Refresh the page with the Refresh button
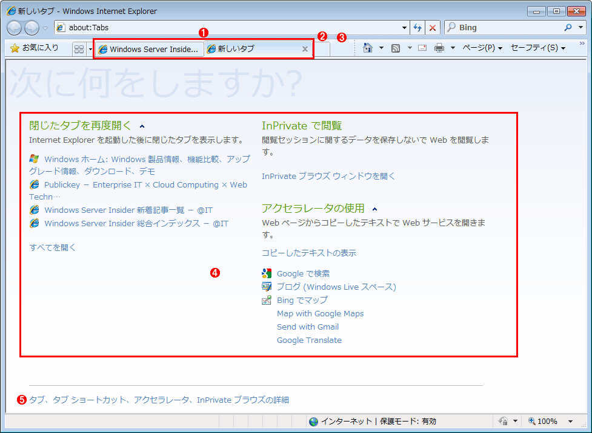This screenshot has height=433, width=592. point(417,27)
